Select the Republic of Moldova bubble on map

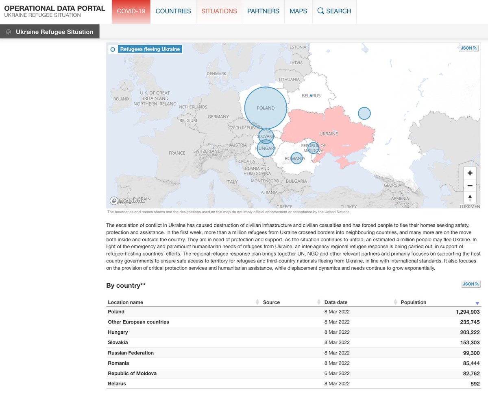313,148
